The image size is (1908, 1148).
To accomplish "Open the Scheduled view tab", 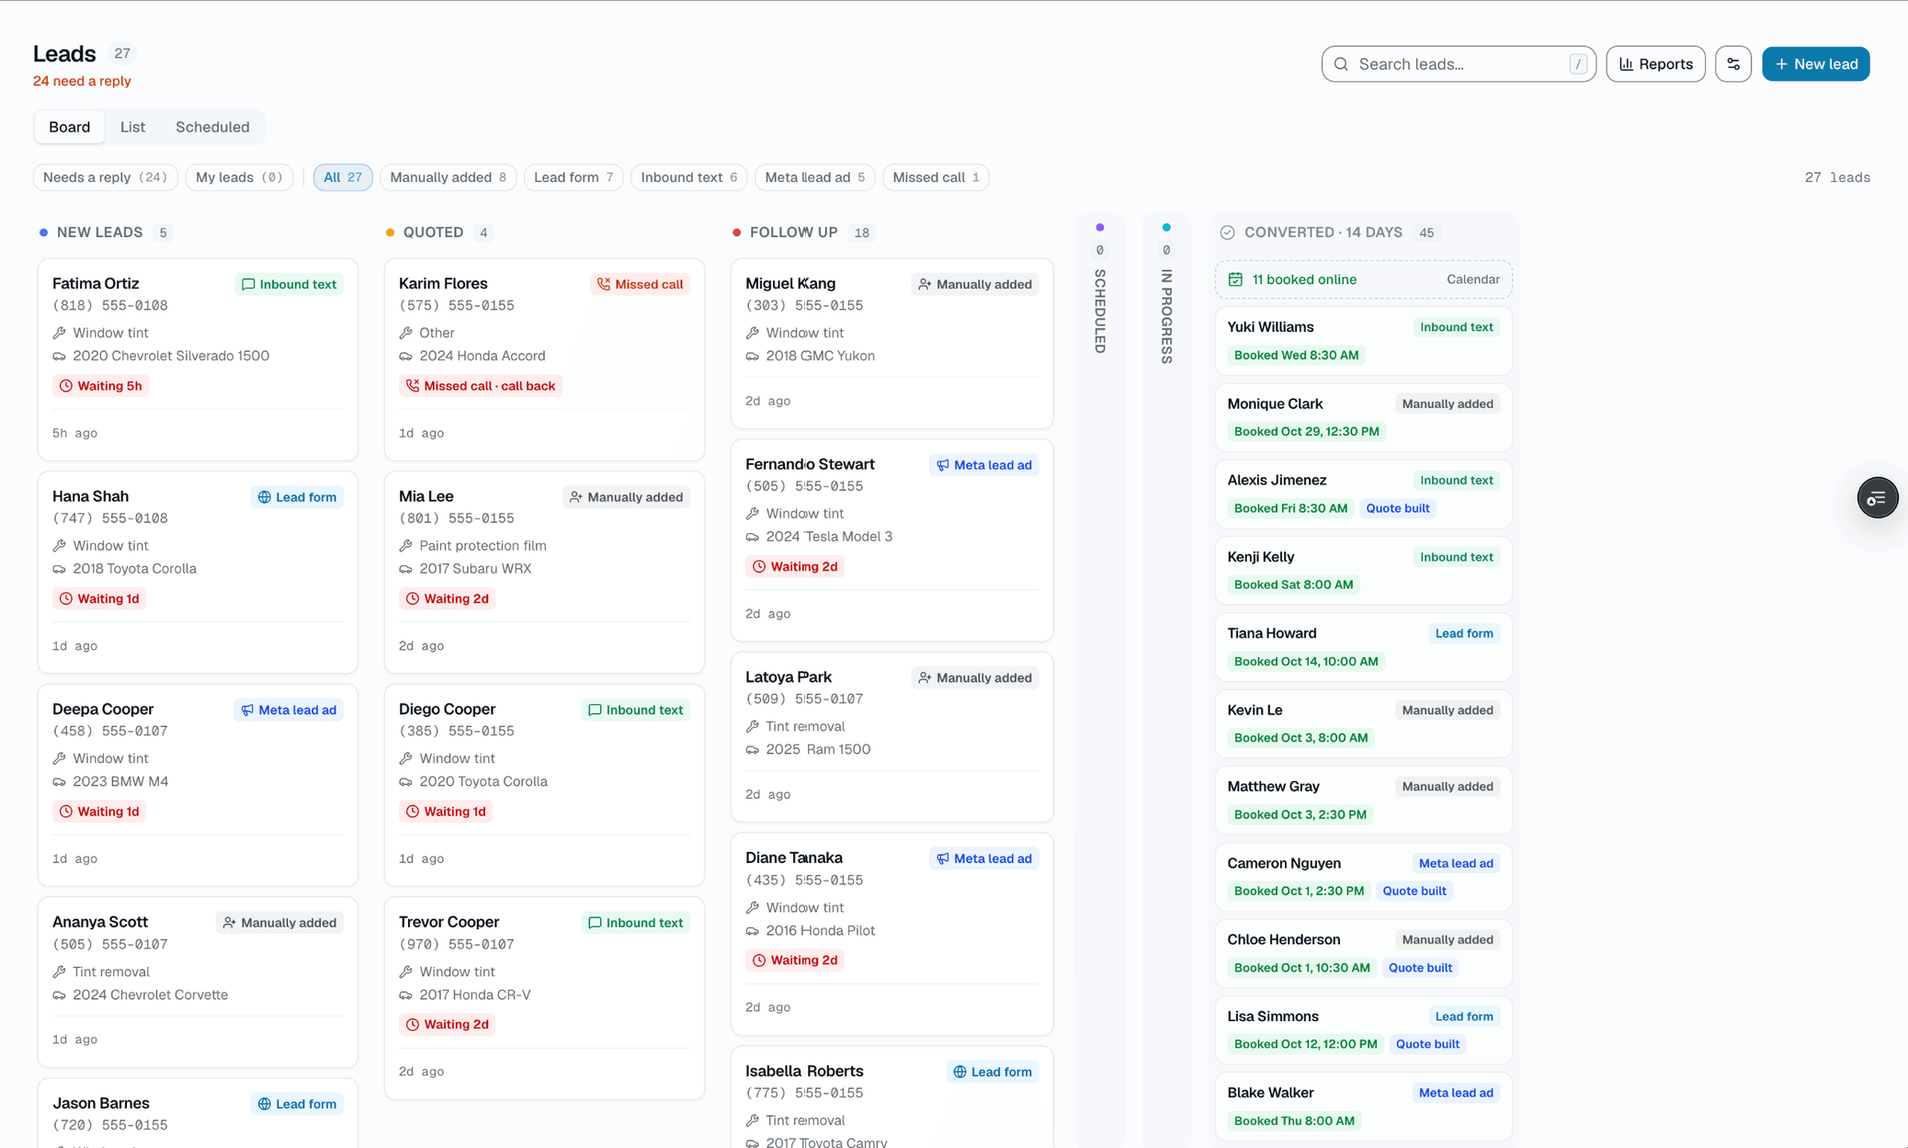I will click(x=212, y=127).
